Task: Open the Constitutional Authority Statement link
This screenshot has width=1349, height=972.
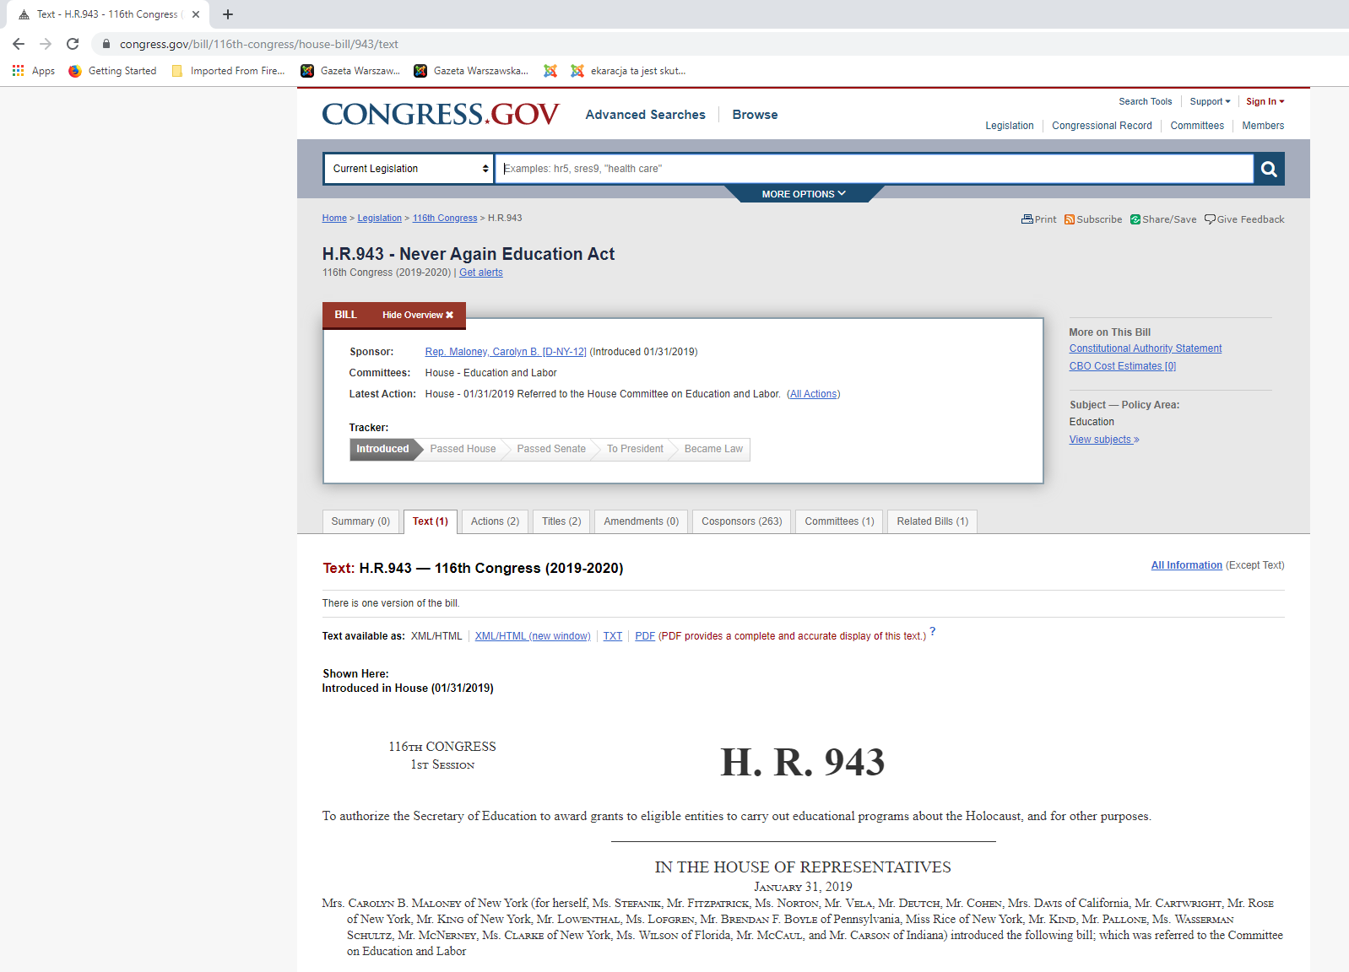Action: [x=1145, y=348]
